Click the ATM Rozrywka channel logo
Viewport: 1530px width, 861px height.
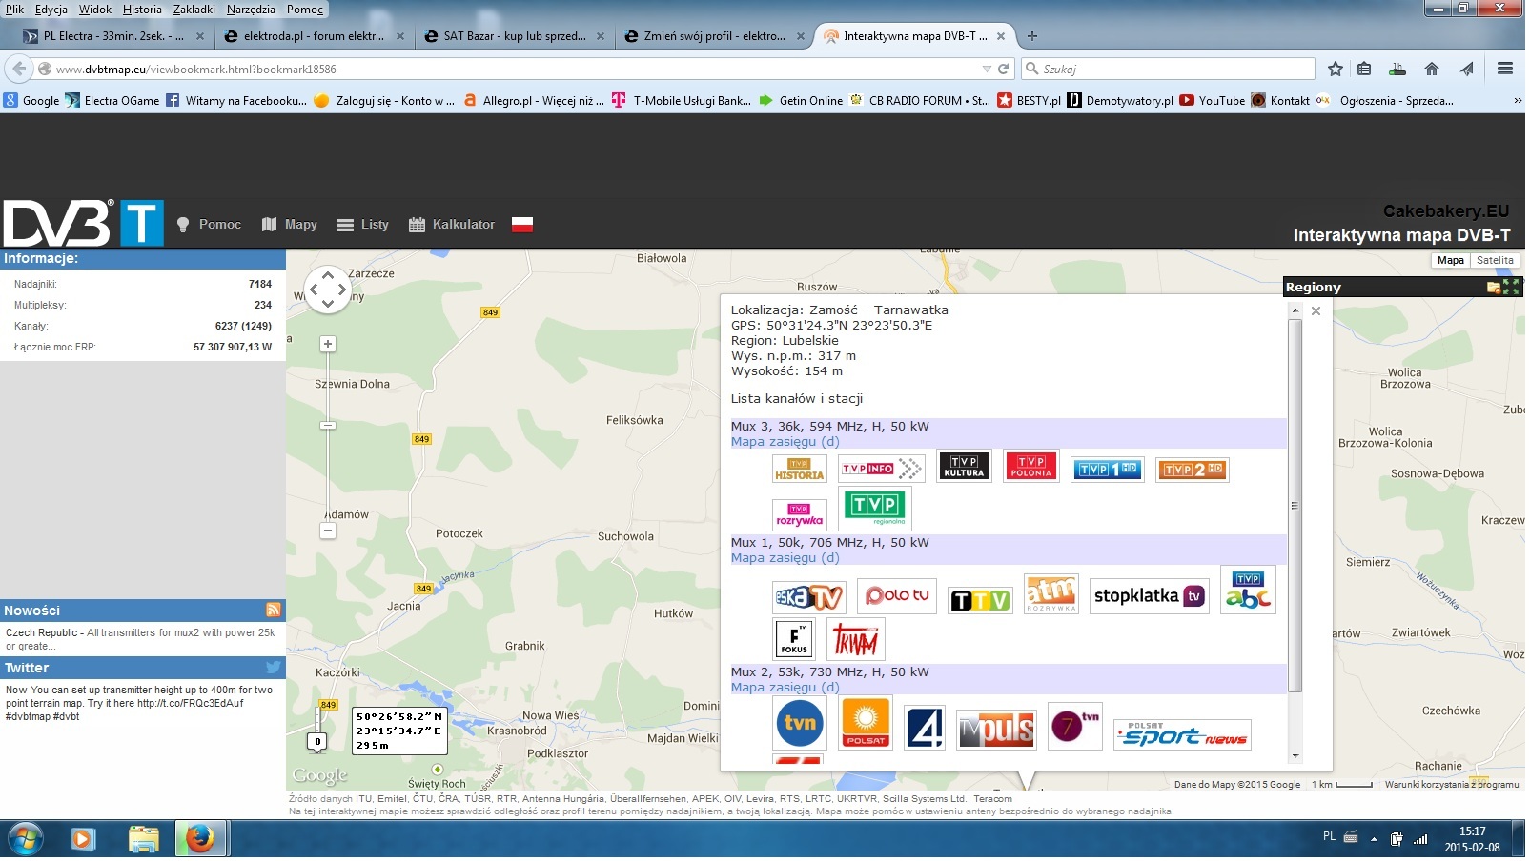tap(1052, 594)
